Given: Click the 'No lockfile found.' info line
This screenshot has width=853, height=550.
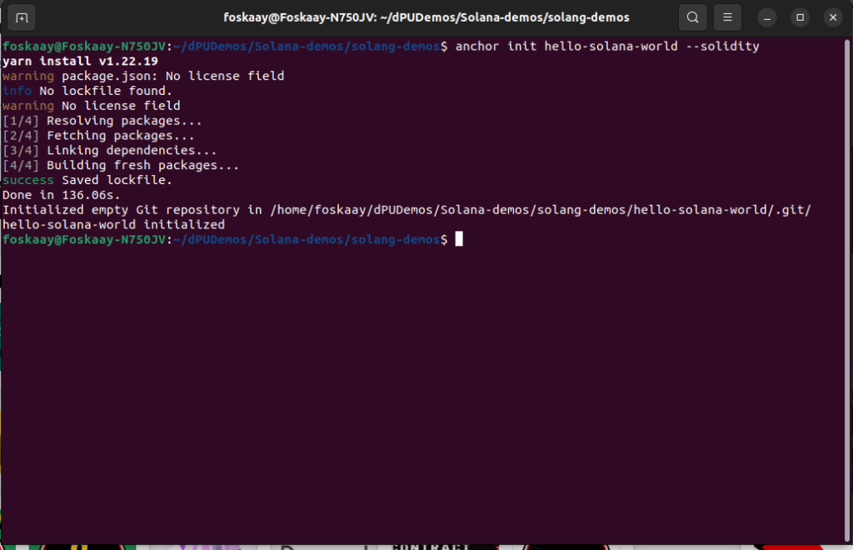Looking at the screenshot, I should (87, 91).
